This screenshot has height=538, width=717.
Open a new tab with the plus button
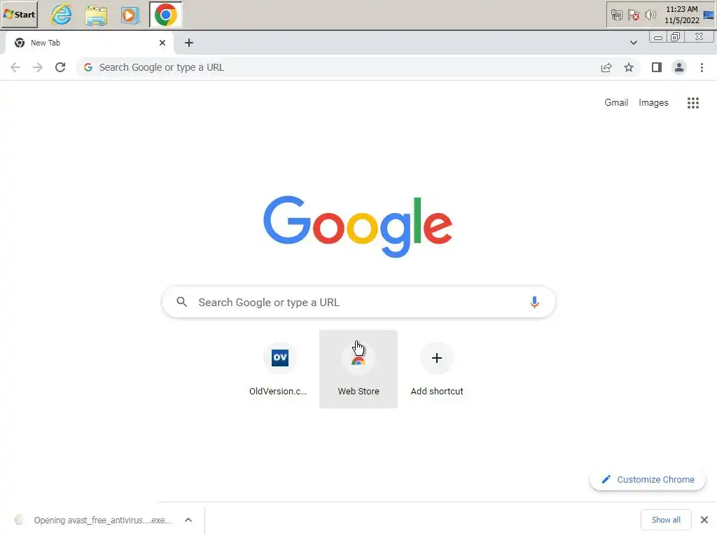[189, 43]
